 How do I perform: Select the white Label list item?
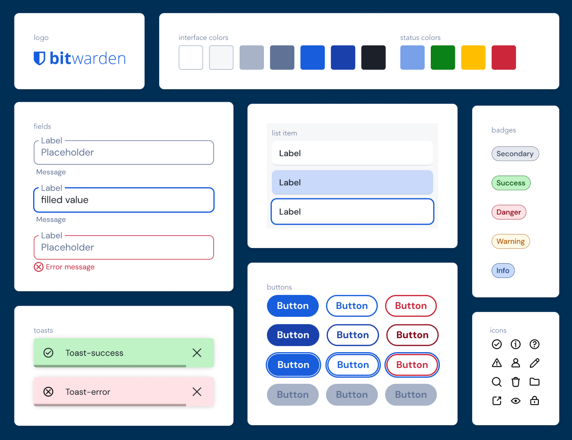pos(352,153)
